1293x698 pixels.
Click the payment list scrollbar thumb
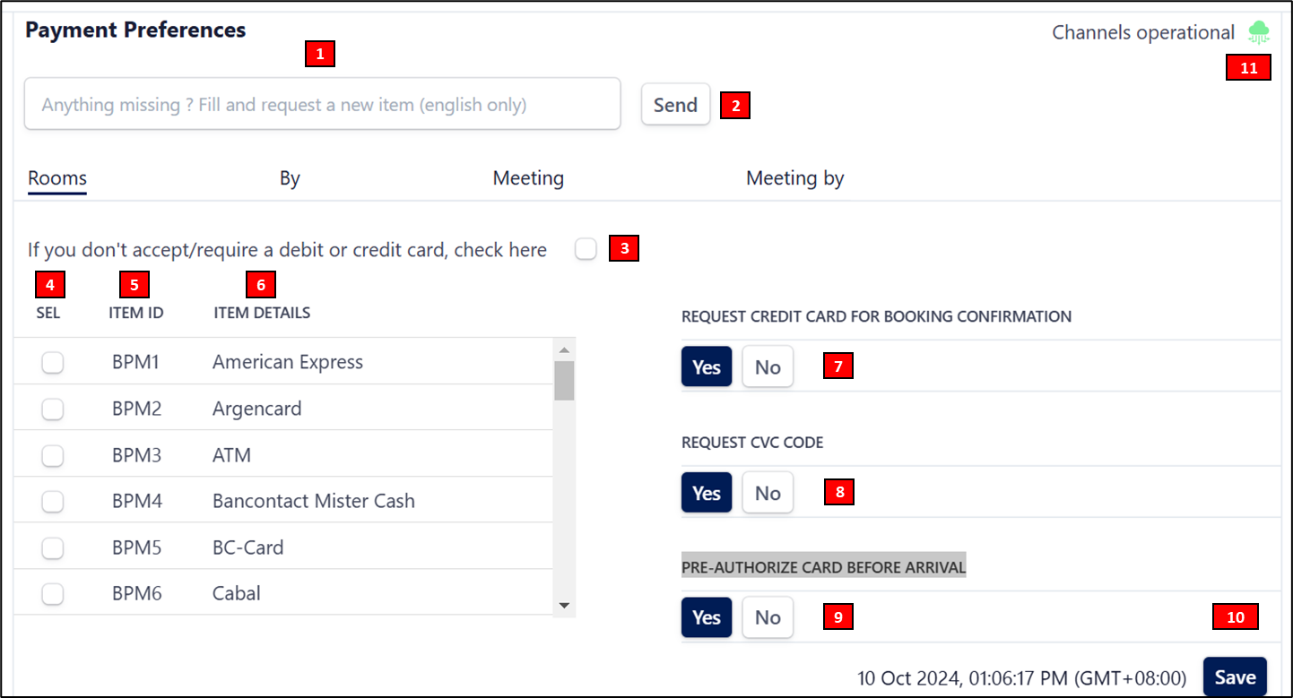click(x=564, y=380)
